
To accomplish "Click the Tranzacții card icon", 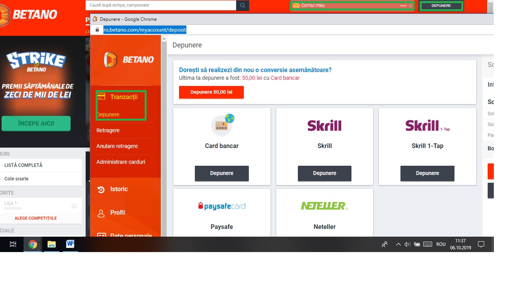I will (101, 96).
